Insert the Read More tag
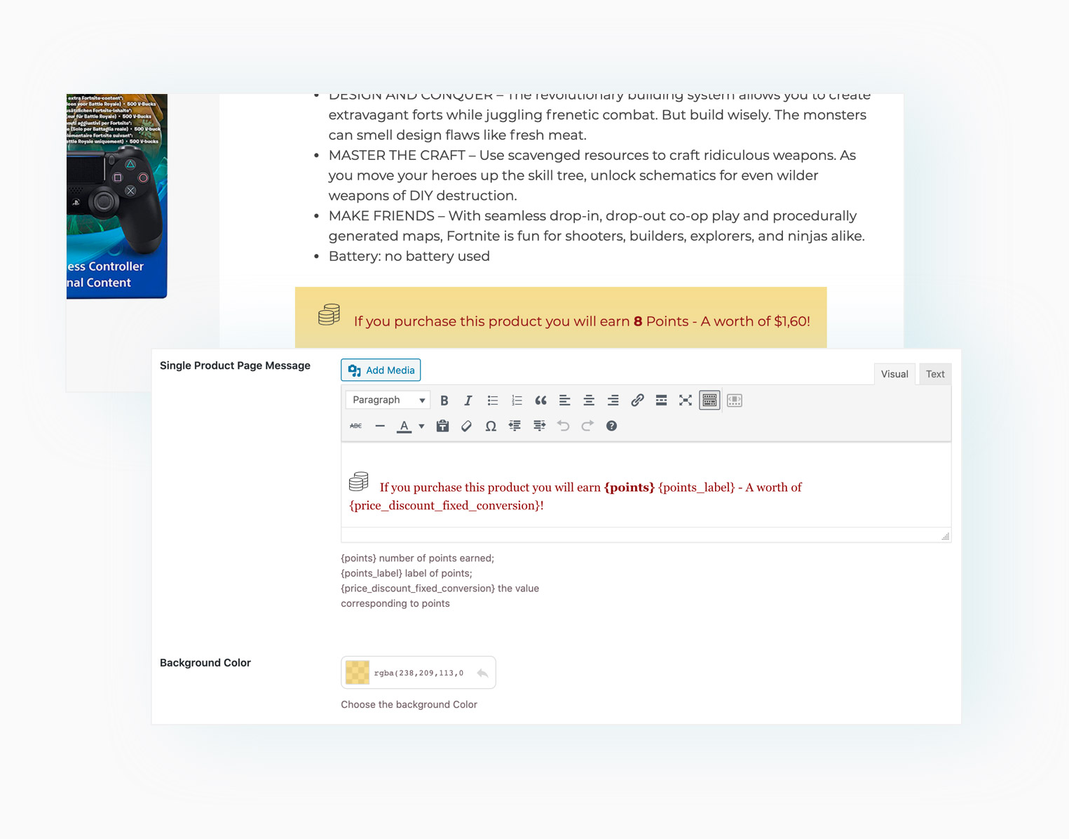1069x839 pixels. tap(661, 401)
